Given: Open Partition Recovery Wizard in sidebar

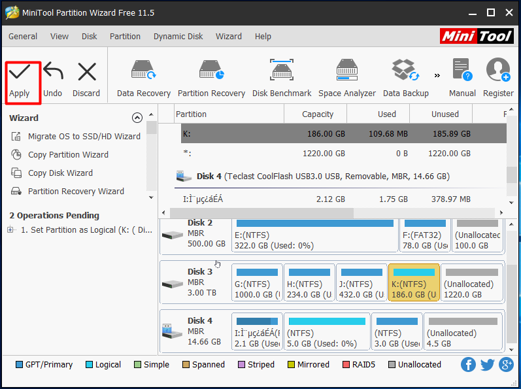Looking at the screenshot, I should click(x=67, y=191).
